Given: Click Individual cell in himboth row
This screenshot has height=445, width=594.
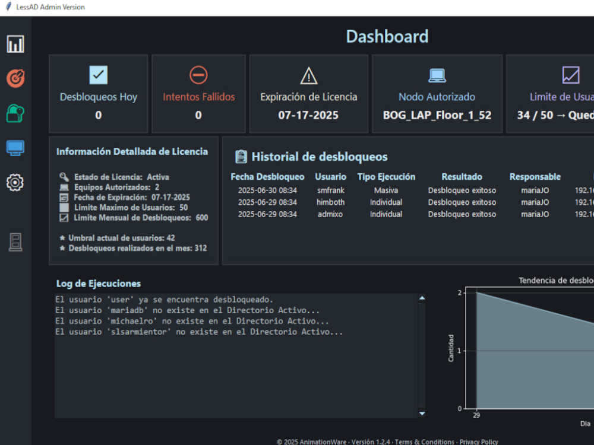Looking at the screenshot, I should tap(386, 202).
